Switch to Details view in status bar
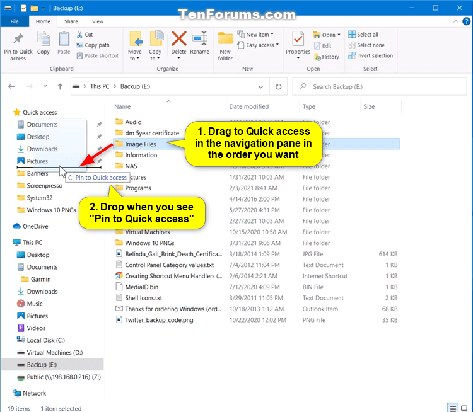 tap(453, 408)
